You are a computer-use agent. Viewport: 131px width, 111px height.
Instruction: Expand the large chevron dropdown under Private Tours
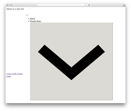point(71,61)
